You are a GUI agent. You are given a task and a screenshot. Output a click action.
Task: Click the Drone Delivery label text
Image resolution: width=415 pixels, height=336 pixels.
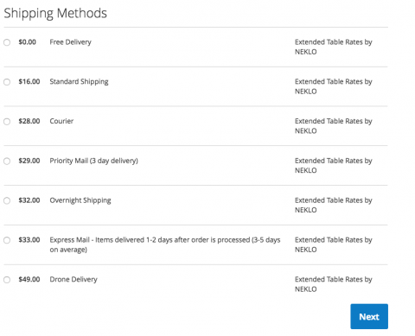point(73,279)
